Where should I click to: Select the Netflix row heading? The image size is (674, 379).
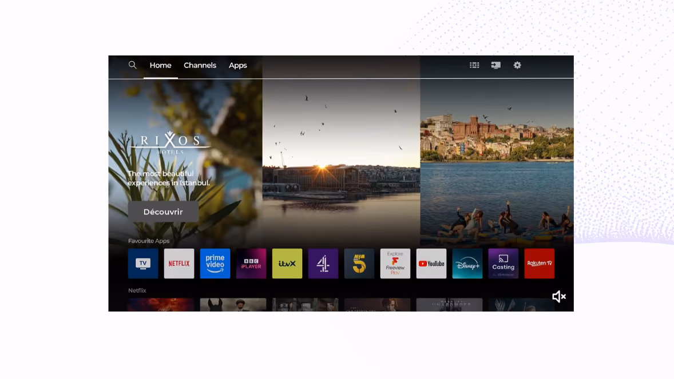click(137, 290)
